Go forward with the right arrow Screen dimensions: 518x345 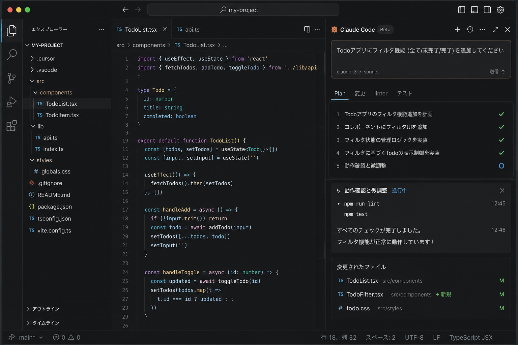[138, 10]
